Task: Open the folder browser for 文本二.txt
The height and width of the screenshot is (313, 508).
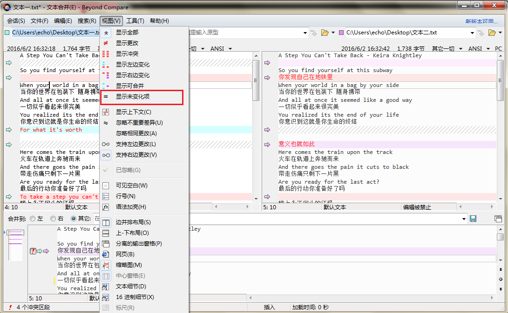Action: (x=493, y=33)
